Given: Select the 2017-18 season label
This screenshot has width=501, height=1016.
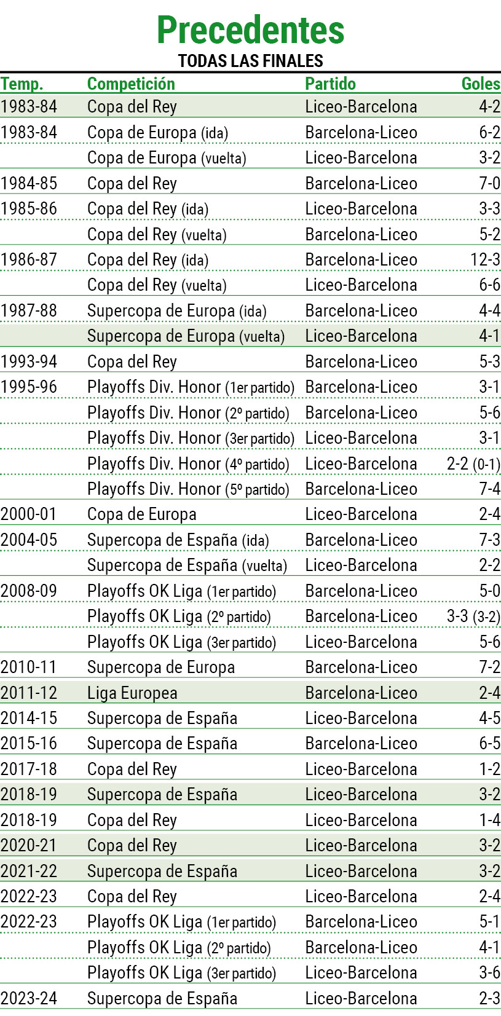Looking at the screenshot, I should (29, 769).
